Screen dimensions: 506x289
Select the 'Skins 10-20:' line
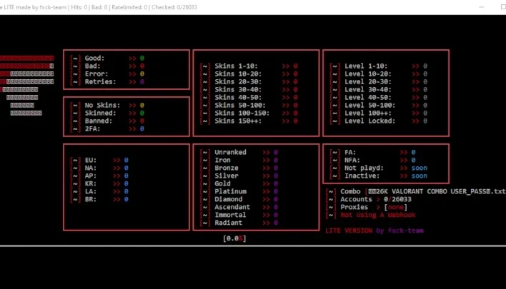coord(249,73)
